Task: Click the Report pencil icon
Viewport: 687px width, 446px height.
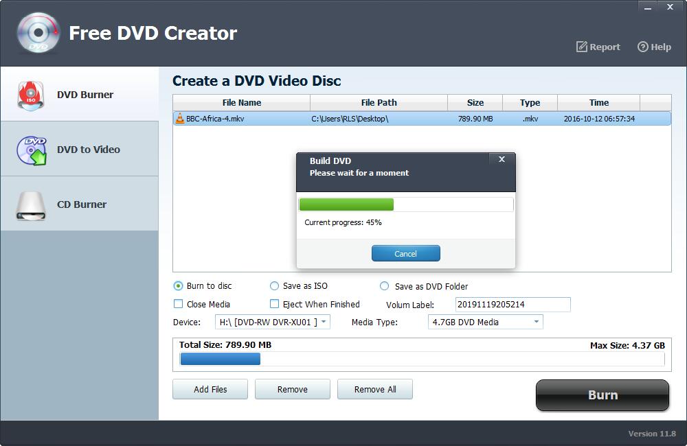Action: click(581, 47)
